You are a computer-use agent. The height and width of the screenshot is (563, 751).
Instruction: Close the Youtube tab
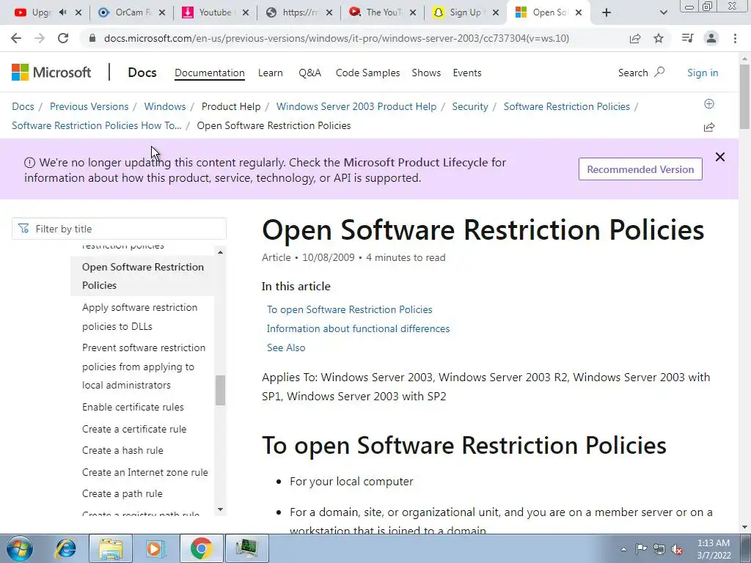(246, 12)
